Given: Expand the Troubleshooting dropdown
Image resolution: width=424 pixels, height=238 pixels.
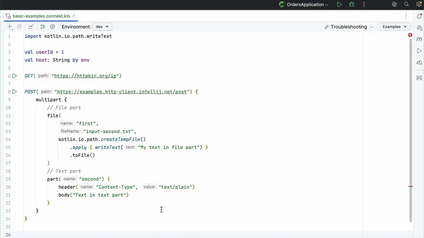Looking at the screenshot, I should [371, 27].
